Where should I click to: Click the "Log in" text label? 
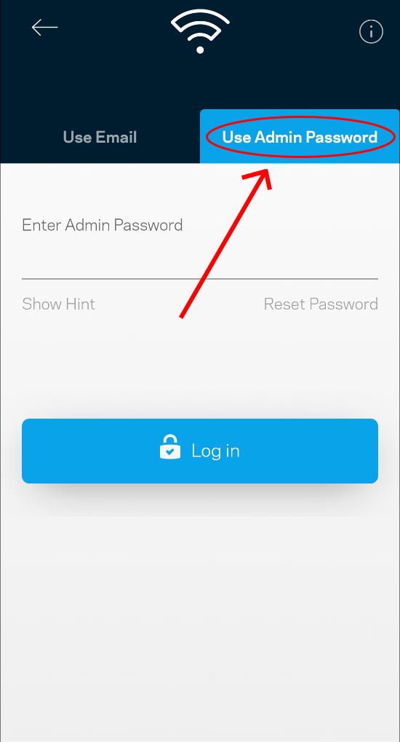click(215, 451)
